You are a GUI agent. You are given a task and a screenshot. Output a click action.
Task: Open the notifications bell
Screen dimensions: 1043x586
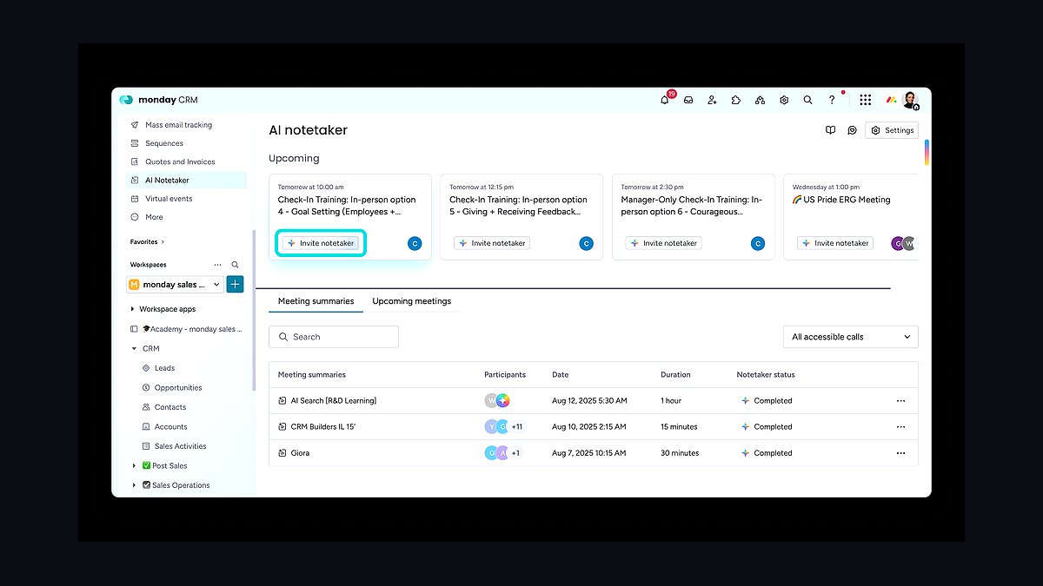click(665, 100)
